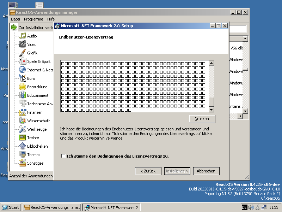Click the ReactOS-Anwendungsmanager title bar icon

click(x=13, y=12)
